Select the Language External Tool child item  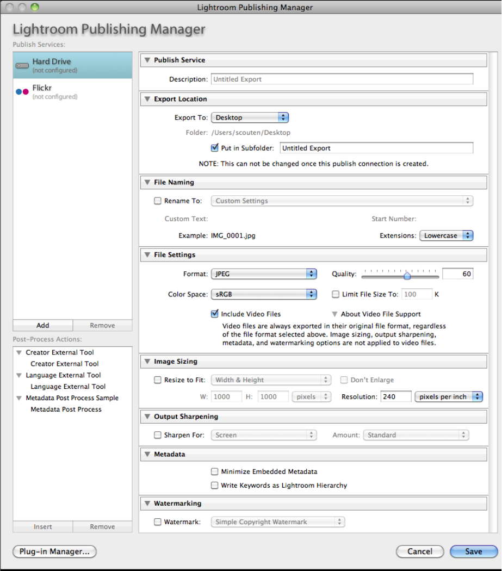[68, 386]
